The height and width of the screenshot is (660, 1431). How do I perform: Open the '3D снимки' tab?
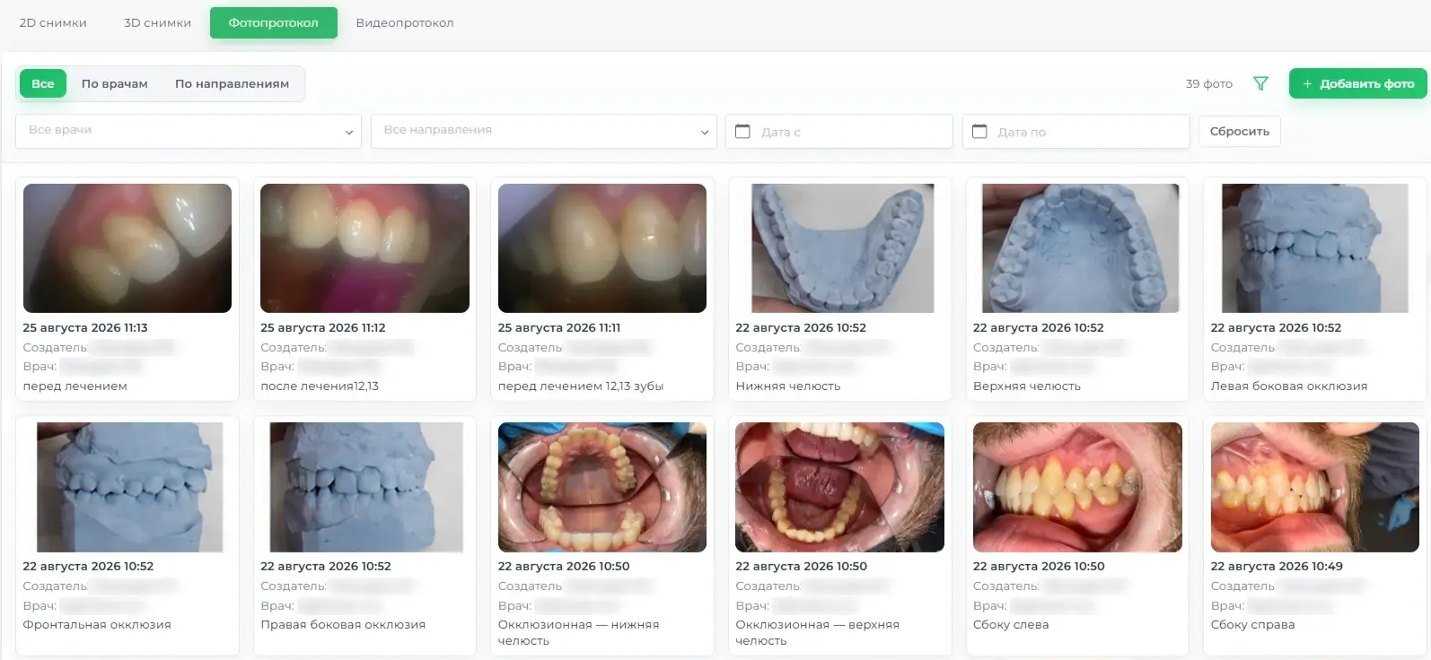(157, 23)
